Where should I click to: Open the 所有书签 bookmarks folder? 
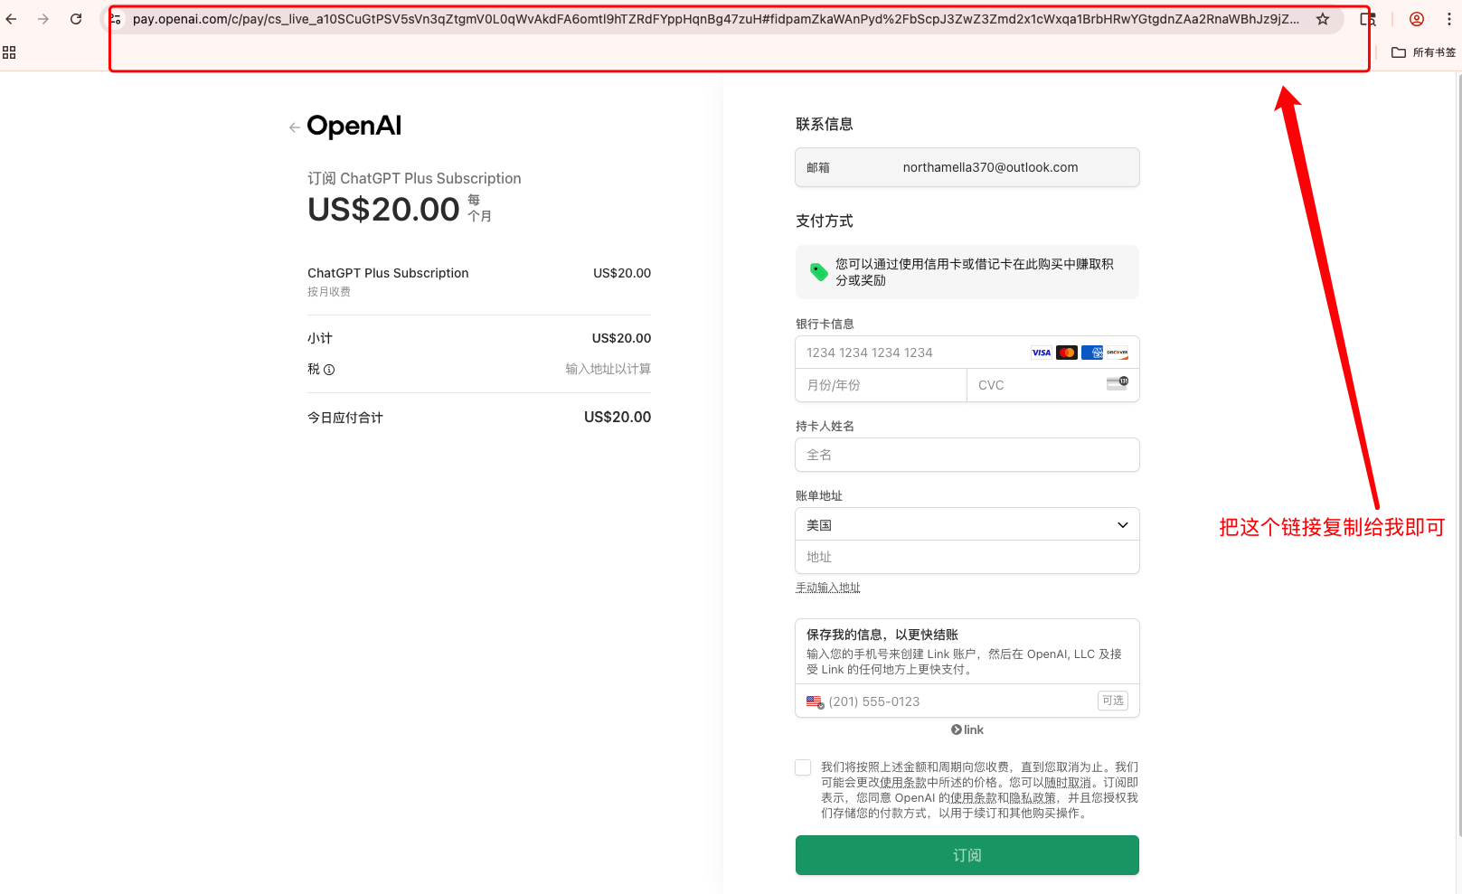pos(1423,52)
